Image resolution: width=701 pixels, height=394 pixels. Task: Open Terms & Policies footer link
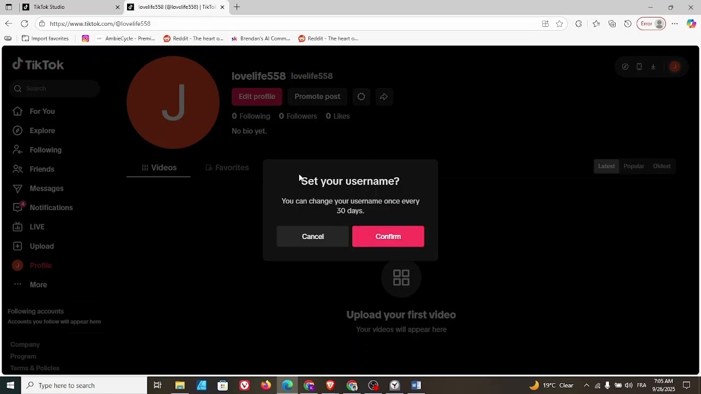[x=35, y=368]
